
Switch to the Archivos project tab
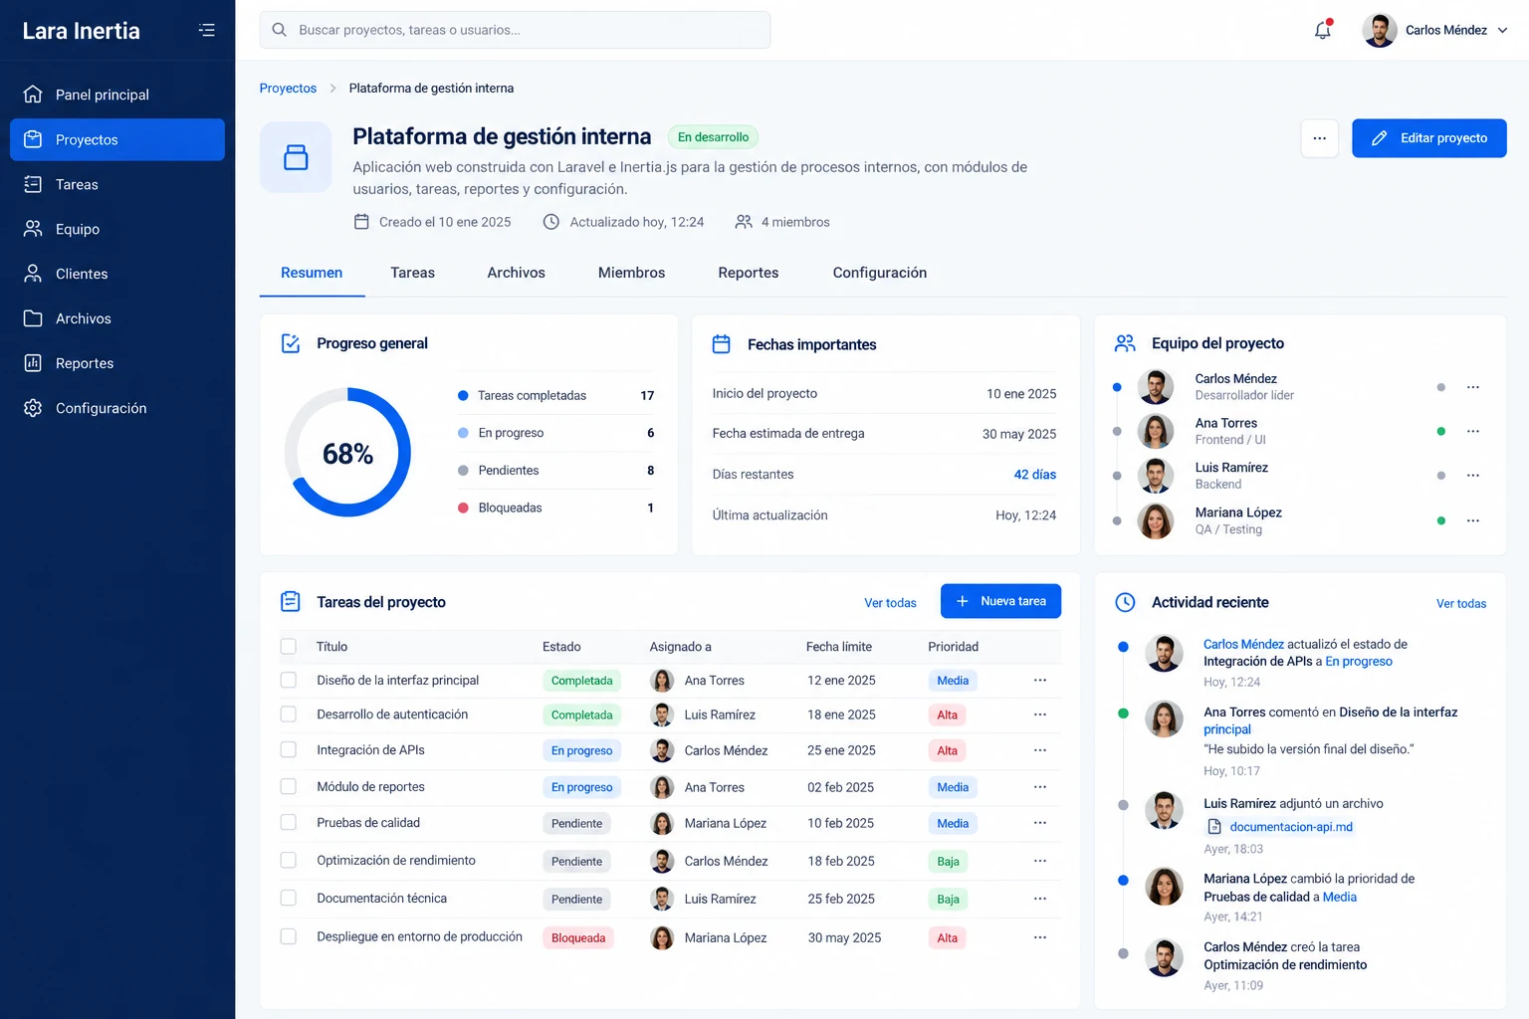click(x=517, y=273)
